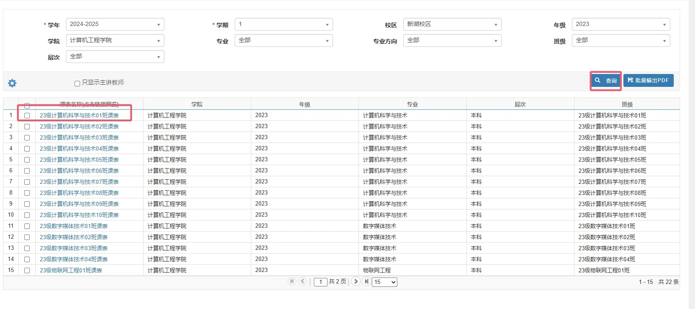The height and width of the screenshot is (309, 695).
Task: Go to first page icon
Action: (x=292, y=281)
